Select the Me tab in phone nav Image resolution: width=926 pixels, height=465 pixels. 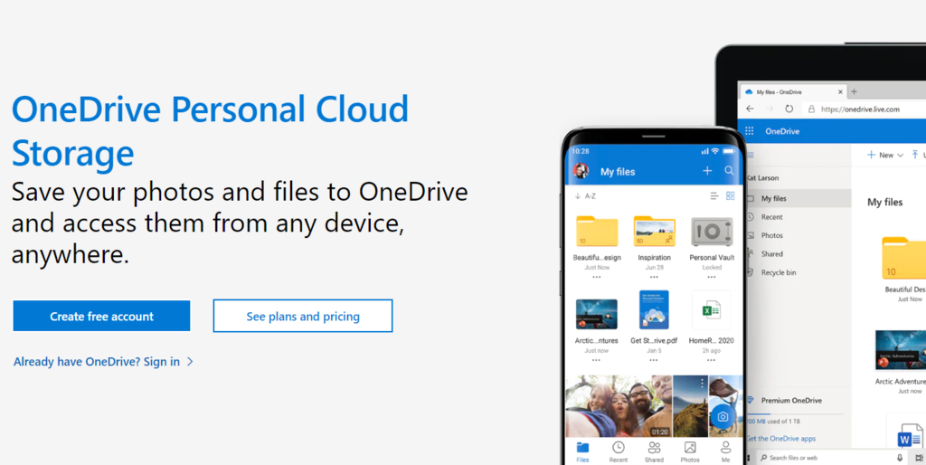[x=726, y=451]
